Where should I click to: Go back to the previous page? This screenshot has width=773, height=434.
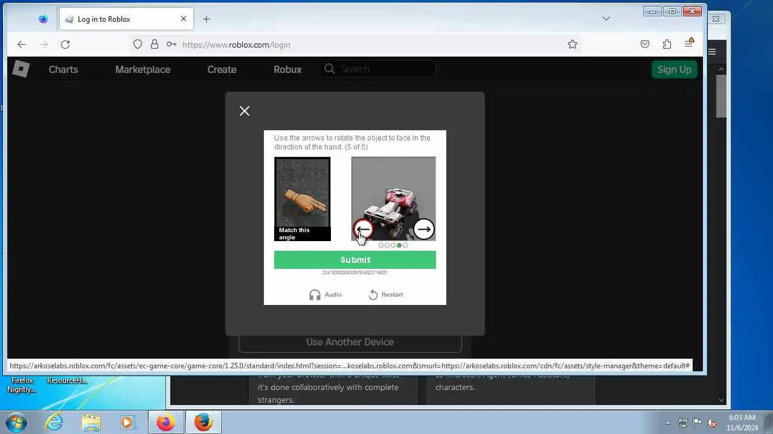click(22, 44)
